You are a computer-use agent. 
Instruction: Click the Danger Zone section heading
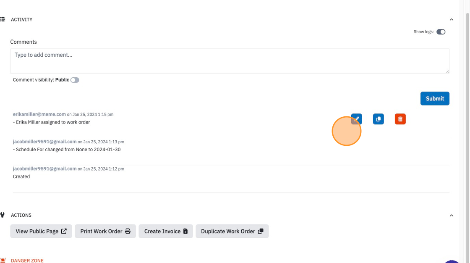[x=27, y=260]
